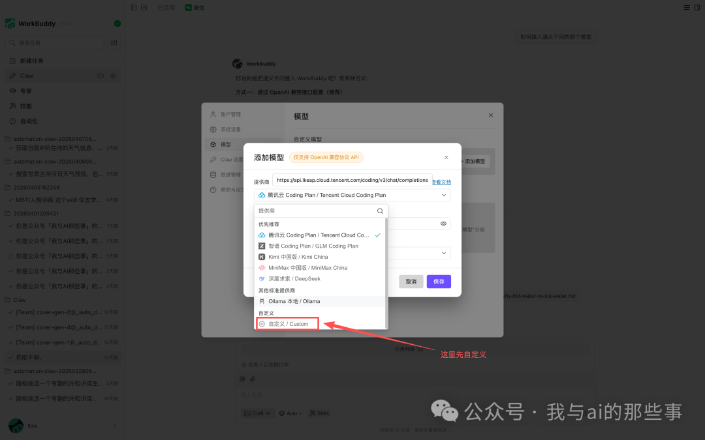
Task: Click the Skills button in composer
Action: point(319,413)
